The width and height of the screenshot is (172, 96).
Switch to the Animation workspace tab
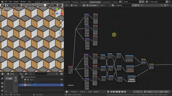(x=84, y=2)
